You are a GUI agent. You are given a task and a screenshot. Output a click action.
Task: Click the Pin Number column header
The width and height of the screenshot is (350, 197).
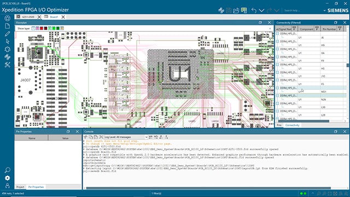tap(329, 29)
